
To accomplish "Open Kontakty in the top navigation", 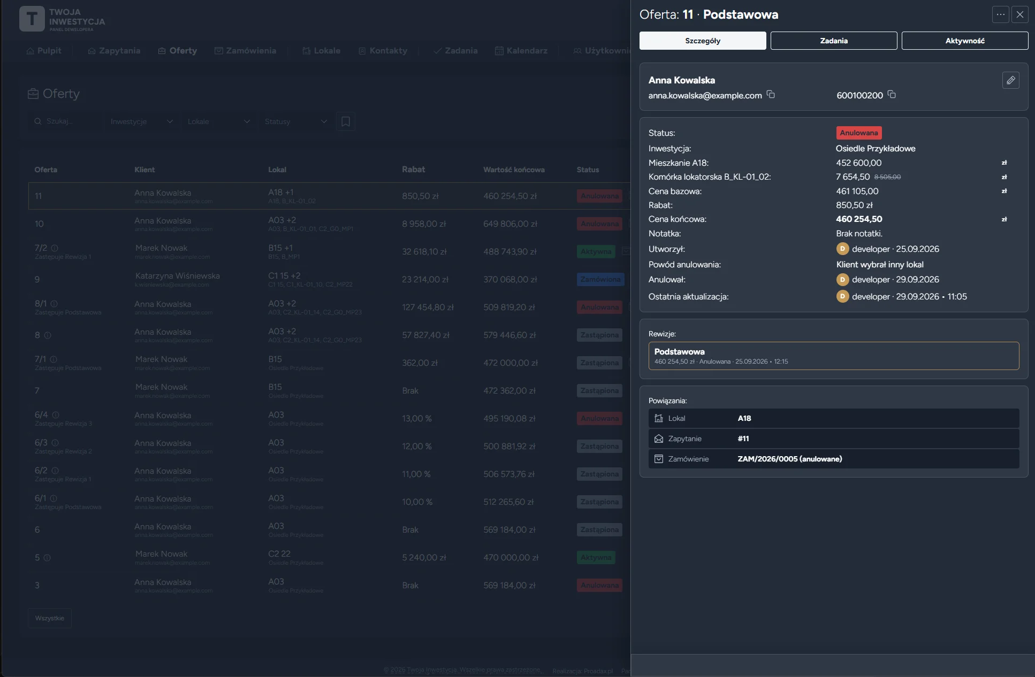I will [x=383, y=51].
